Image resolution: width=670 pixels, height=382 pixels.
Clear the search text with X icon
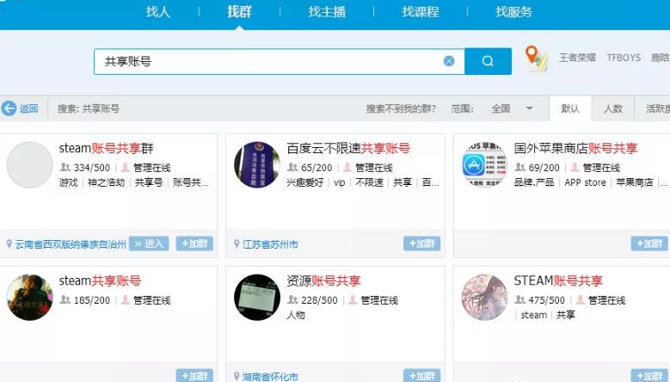pos(449,61)
